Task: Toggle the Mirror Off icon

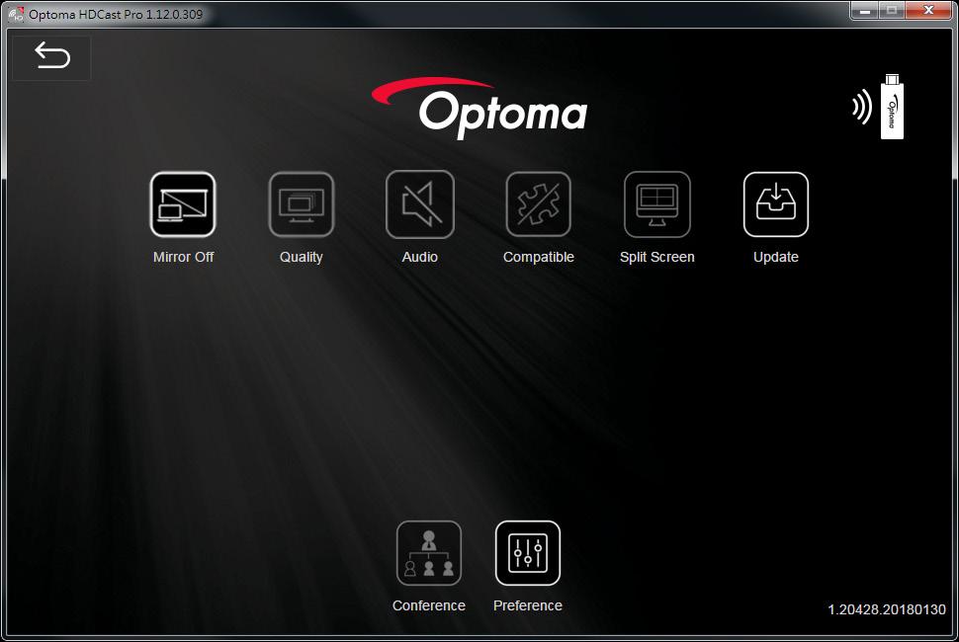Action: [183, 204]
